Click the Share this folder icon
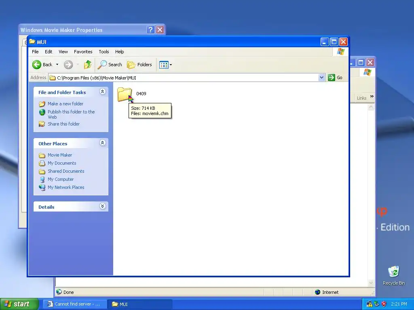Screen dimensions: 414x310 pyautogui.click(x=42, y=124)
